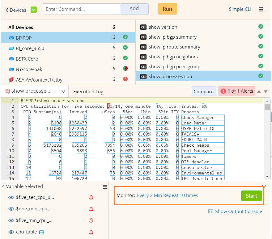Toggle visibility of $five_min_cpu variable
Screen dimensions: 272x239
click(11, 221)
